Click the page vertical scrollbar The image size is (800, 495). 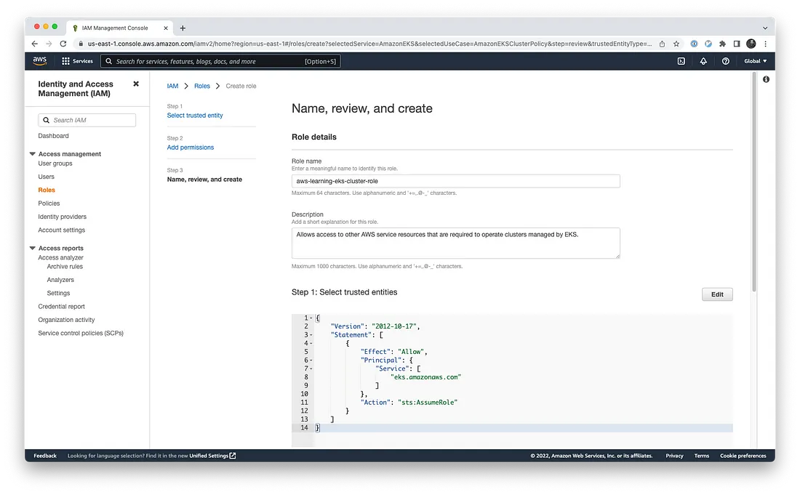click(x=753, y=181)
